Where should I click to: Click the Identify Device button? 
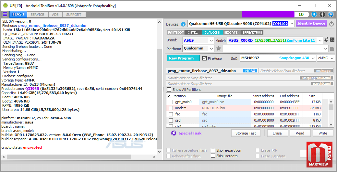(311, 23)
